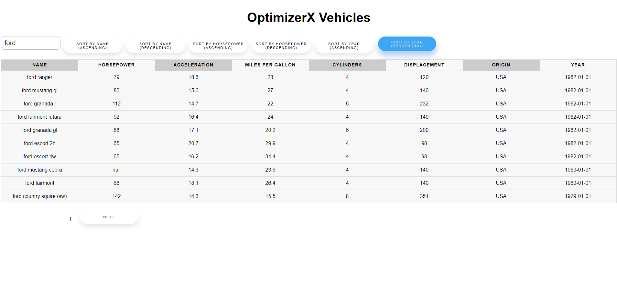Select the ford country squire (sw) entry
The width and height of the screenshot is (617, 306).
point(39,196)
